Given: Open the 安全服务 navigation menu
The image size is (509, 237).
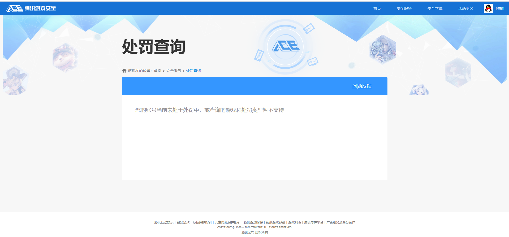Looking at the screenshot, I should pyautogui.click(x=404, y=8).
